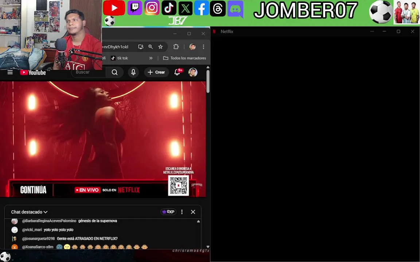Click the install app icon in address bar
This screenshot has height=262, width=420.
click(x=141, y=47)
